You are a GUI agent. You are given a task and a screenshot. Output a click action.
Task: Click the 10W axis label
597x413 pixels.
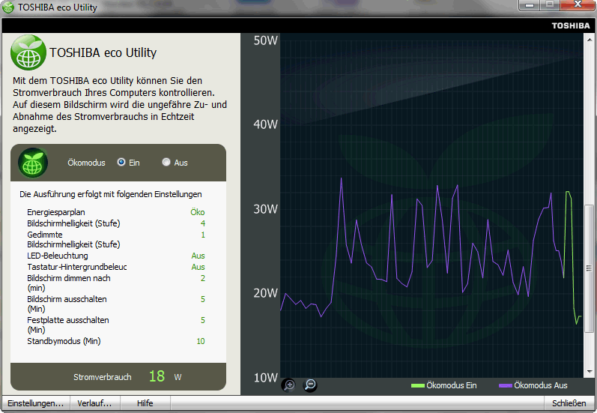coord(266,378)
